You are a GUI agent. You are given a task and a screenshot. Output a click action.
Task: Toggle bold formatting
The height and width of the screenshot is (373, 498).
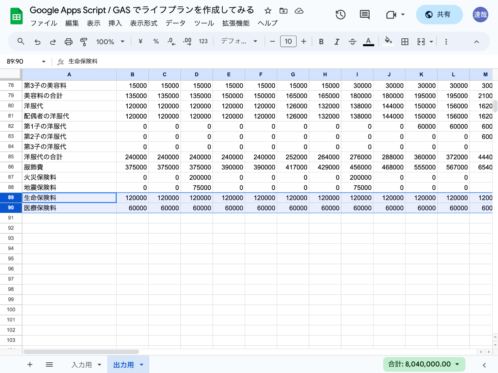coord(321,42)
